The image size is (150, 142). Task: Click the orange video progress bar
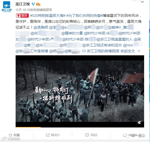coord(28,127)
